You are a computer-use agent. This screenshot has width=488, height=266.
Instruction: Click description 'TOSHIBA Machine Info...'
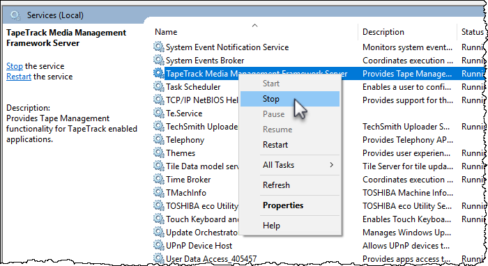[408, 193]
